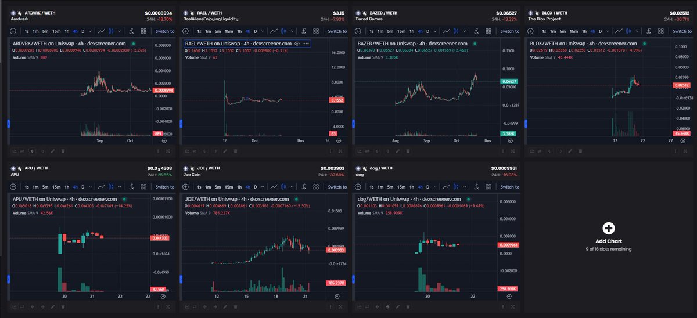Expand chart type dropdown in dog toolbar
Screen dimensions: 697x318
465,187
